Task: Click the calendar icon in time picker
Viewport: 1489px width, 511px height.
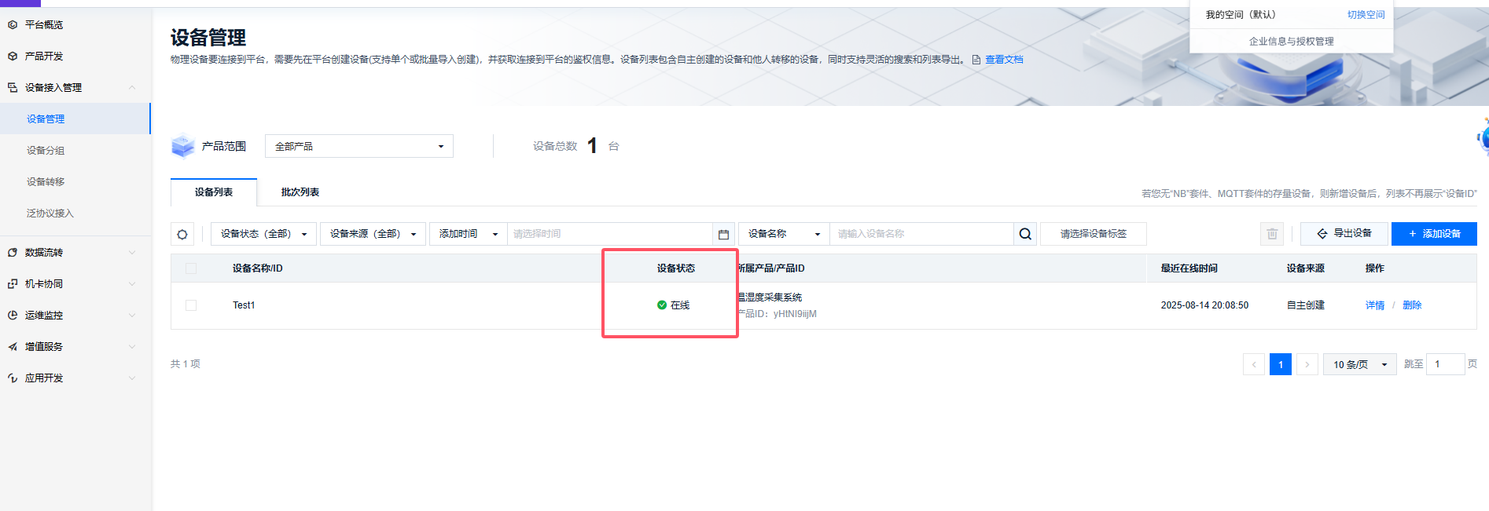Action: [723, 234]
